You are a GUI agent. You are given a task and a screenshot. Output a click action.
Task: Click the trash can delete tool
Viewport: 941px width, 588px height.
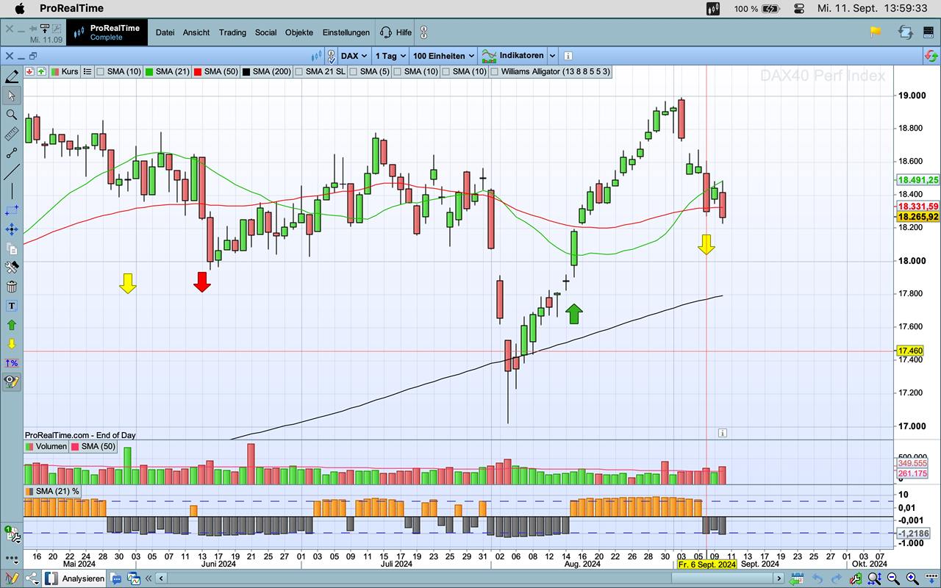(x=12, y=287)
